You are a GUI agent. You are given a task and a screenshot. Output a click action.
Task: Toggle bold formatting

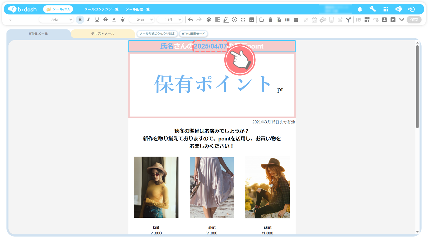tap(80, 20)
